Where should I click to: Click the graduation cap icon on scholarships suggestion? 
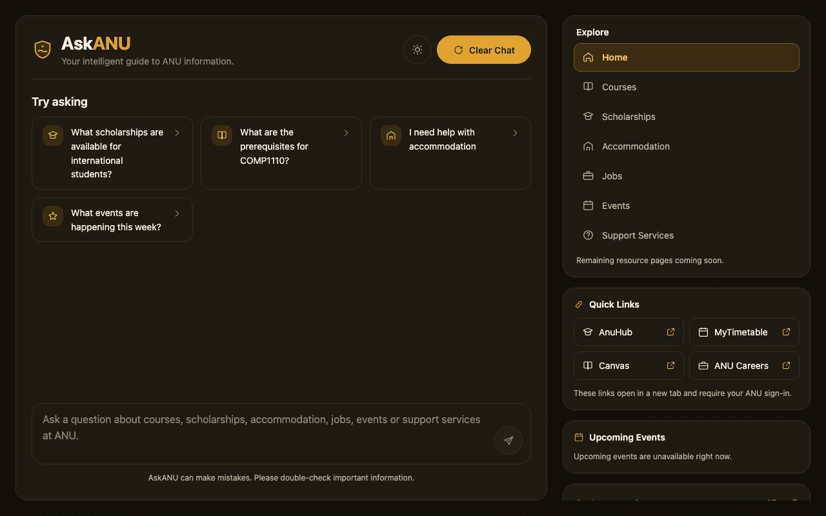pos(53,135)
